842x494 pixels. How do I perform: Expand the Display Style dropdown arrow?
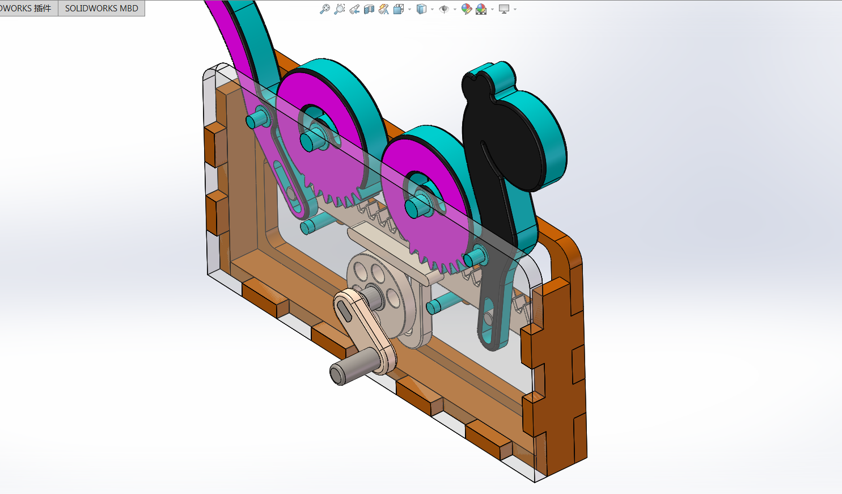coord(432,9)
